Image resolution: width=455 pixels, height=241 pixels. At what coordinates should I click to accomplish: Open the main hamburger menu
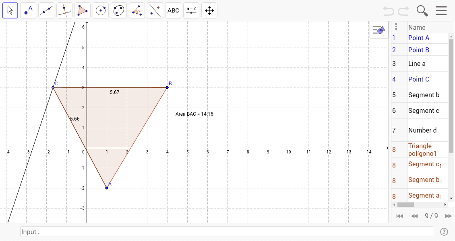click(441, 10)
